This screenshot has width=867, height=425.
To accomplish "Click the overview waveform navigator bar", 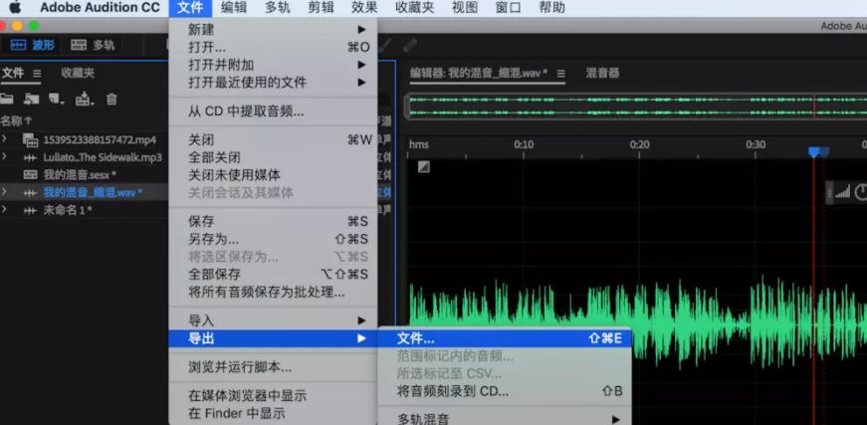I will point(636,106).
